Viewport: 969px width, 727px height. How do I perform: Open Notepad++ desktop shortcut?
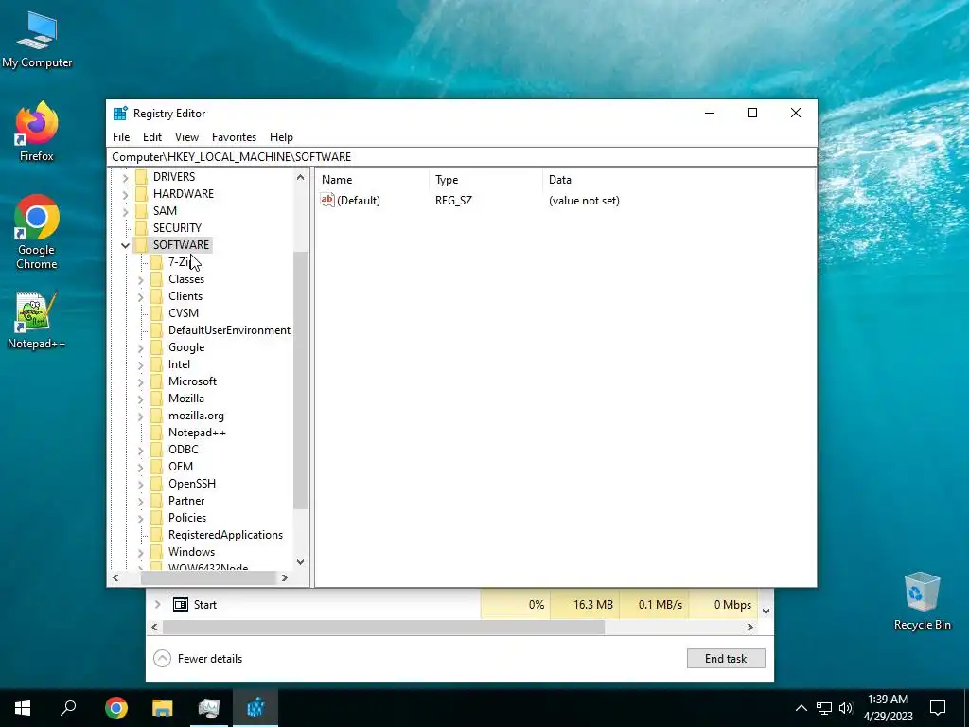coord(37,321)
